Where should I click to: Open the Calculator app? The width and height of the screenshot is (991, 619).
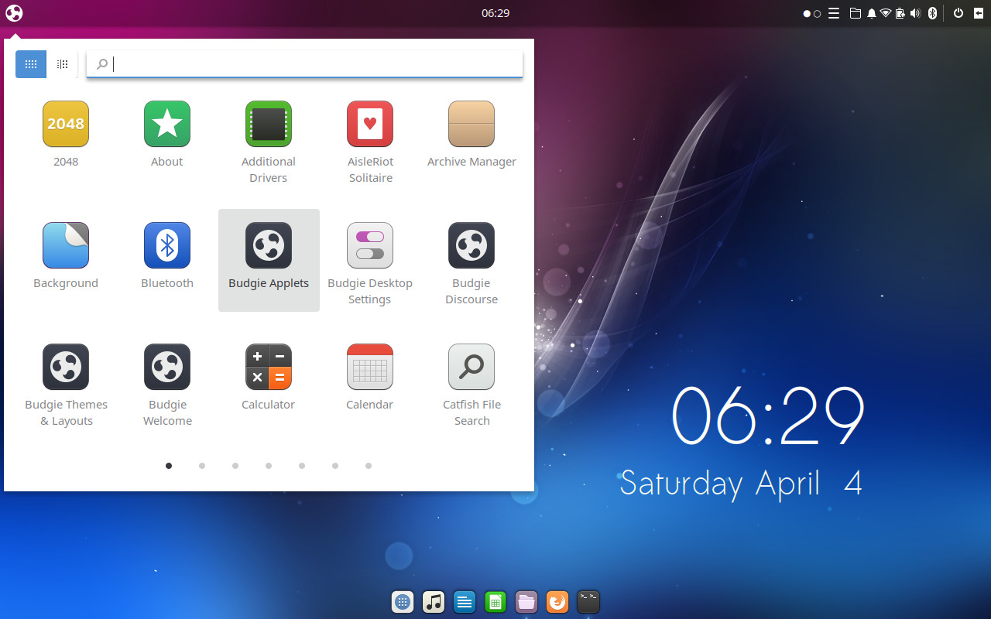[269, 367]
